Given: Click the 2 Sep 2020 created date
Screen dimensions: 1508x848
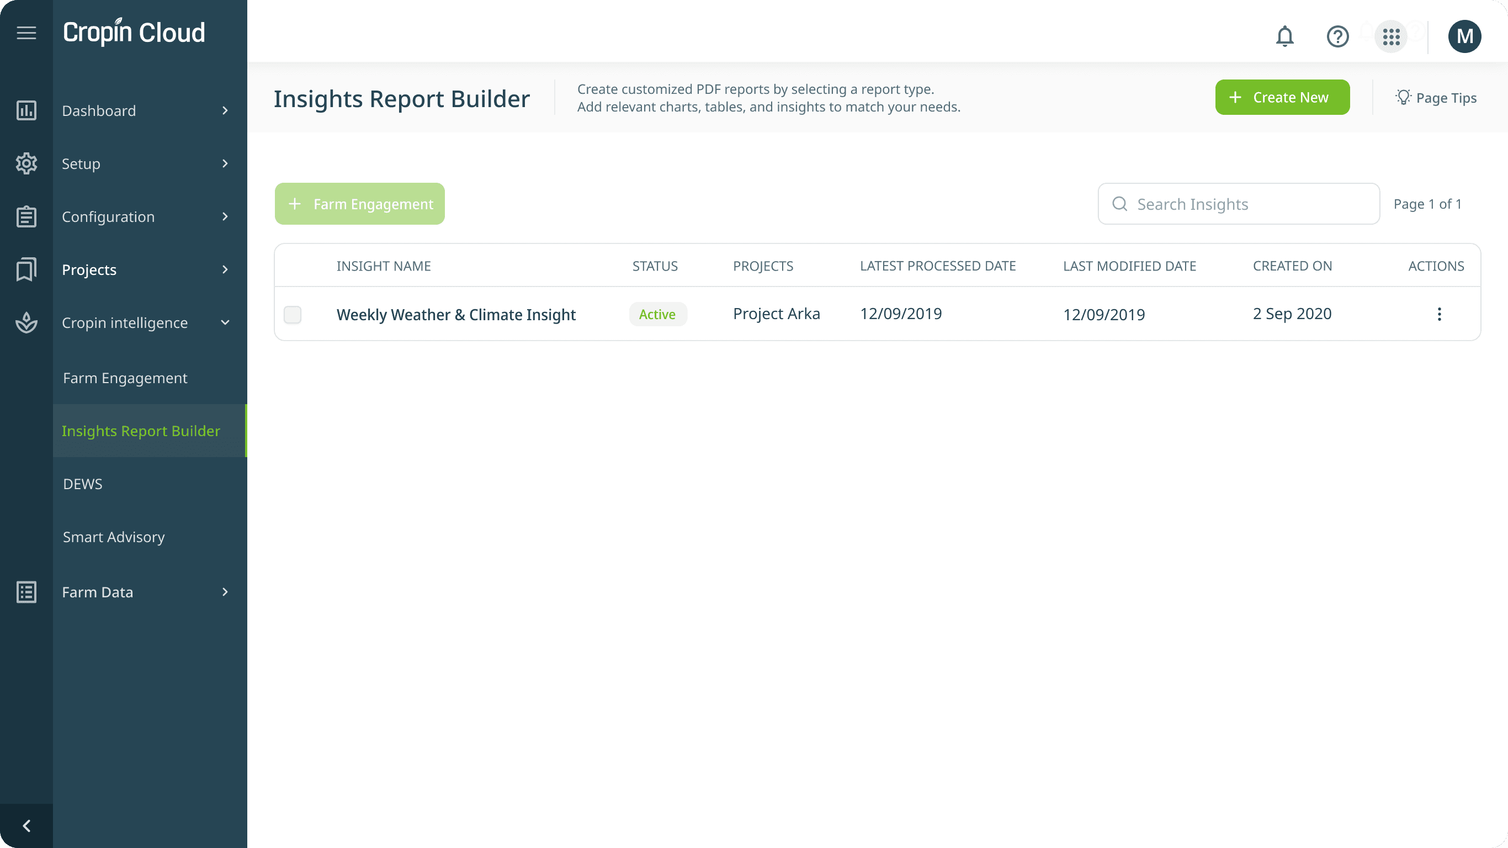Looking at the screenshot, I should 1292,314.
